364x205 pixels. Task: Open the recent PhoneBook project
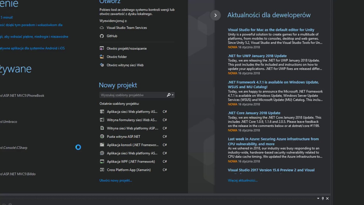(x=22, y=96)
